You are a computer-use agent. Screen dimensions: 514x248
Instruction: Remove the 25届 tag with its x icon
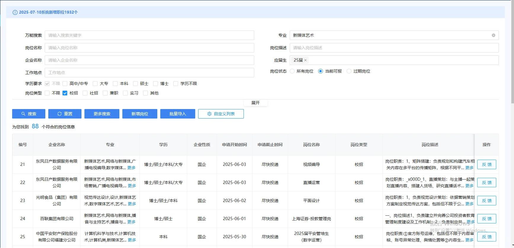pyautogui.click(x=305, y=60)
